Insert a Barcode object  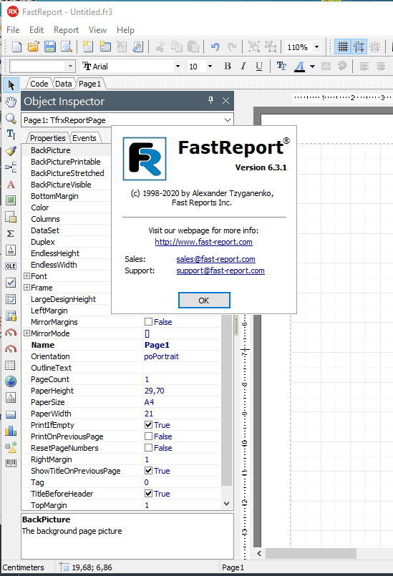coord(11,464)
